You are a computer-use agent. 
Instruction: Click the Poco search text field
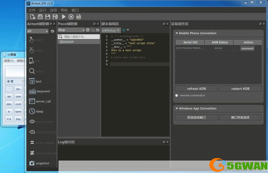click(79, 37)
